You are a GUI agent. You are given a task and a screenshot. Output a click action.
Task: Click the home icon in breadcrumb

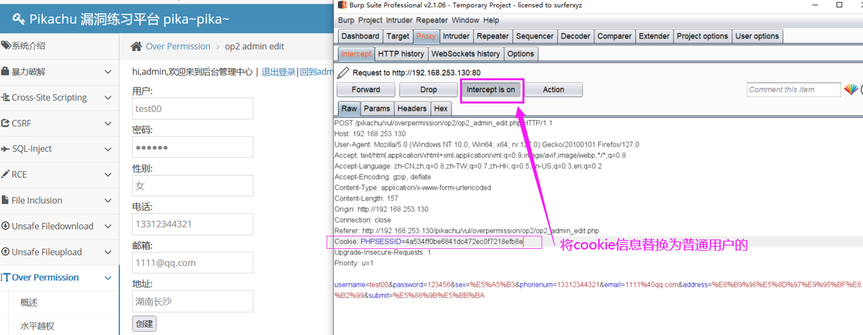point(136,46)
